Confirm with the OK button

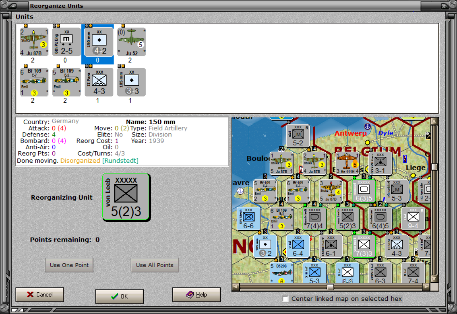click(120, 296)
